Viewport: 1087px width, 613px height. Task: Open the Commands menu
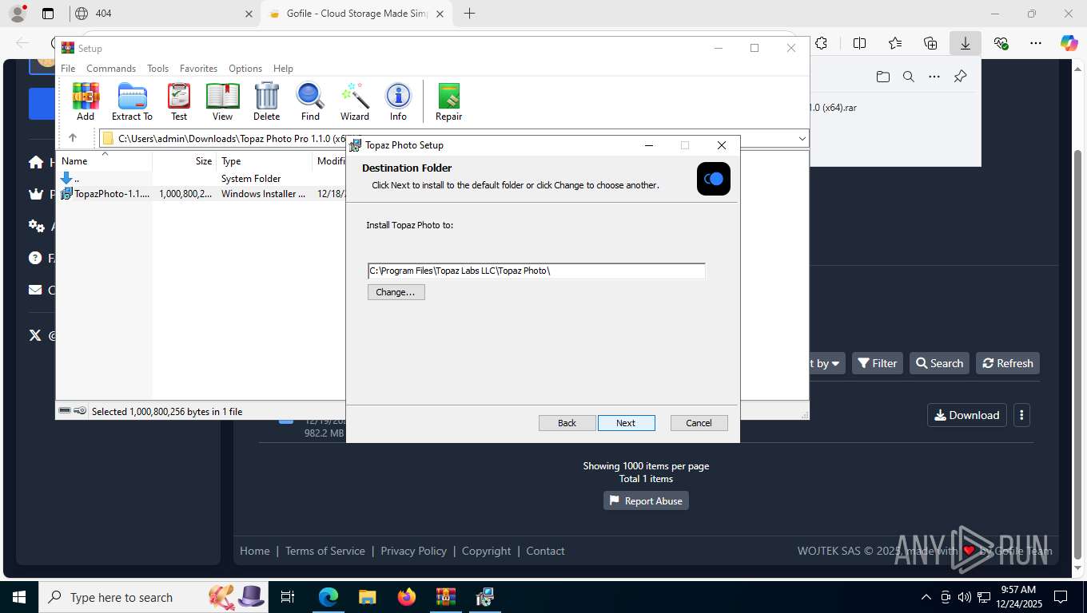(111, 69)
